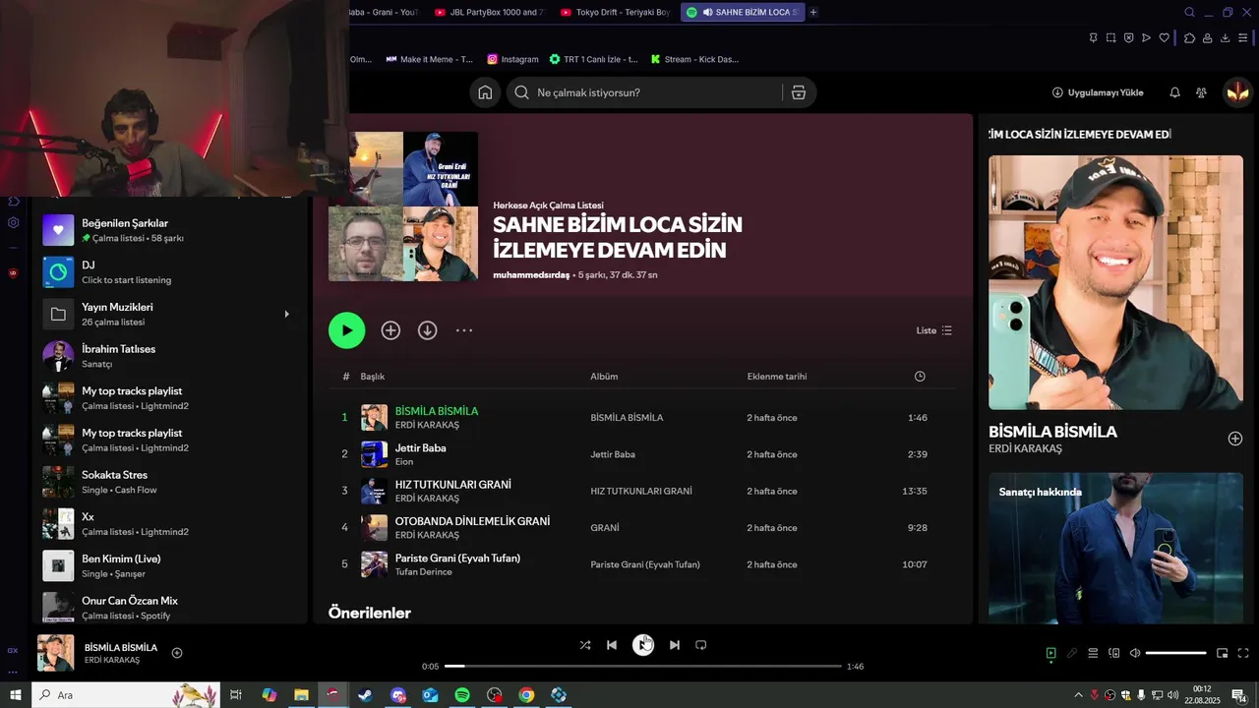
Task: Select the Jettir Baba track row
Action: 642,454
